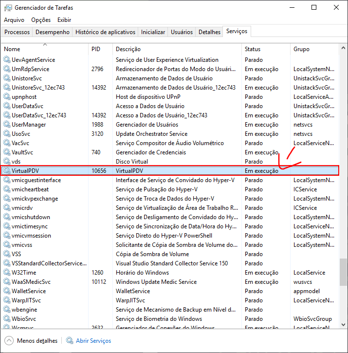Screen dimensions: 348x353
Task: Switch to the Processos tab
Action: pyautogui.click(x=17, y=32)
